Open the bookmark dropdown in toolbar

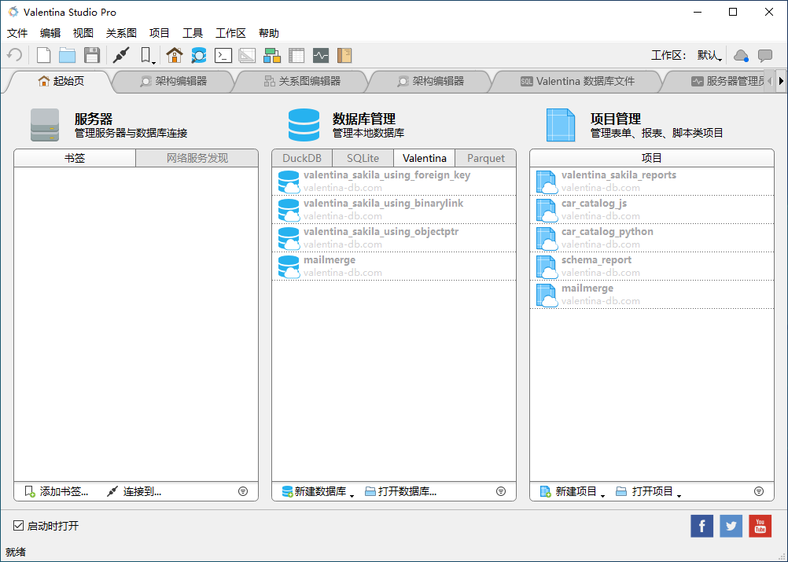(x=147, y=55)
